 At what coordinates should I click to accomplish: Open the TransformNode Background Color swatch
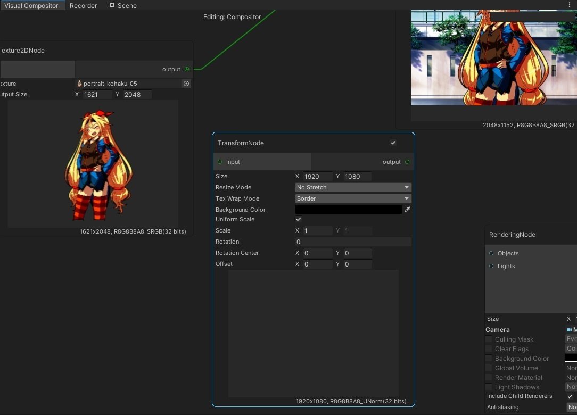[348, 210]
